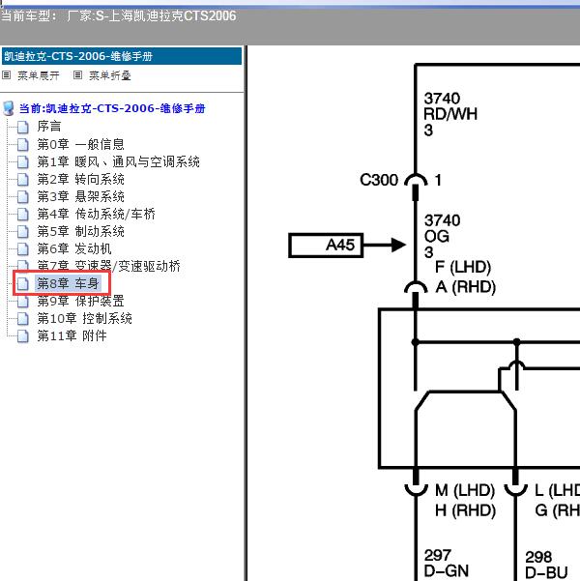Click the page icon beside 第2章 转向系统
This screenshot has height=581, width=580.
pyautogui.click(x=23, y=179)
